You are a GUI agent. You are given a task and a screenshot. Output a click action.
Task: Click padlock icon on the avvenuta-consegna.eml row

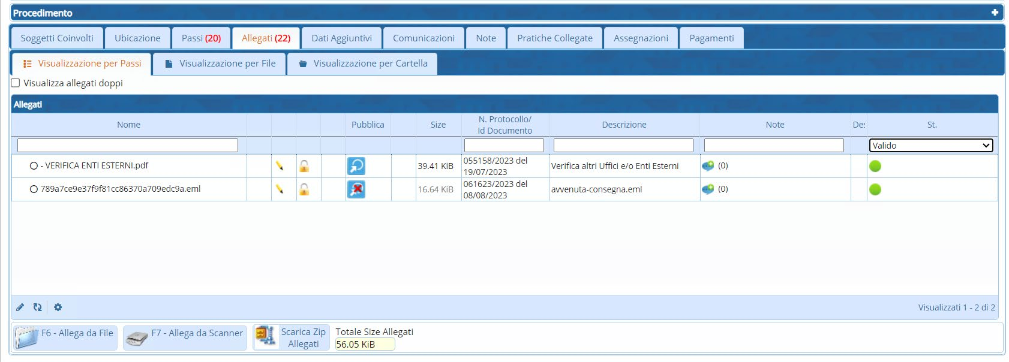(x=304, y=189)
